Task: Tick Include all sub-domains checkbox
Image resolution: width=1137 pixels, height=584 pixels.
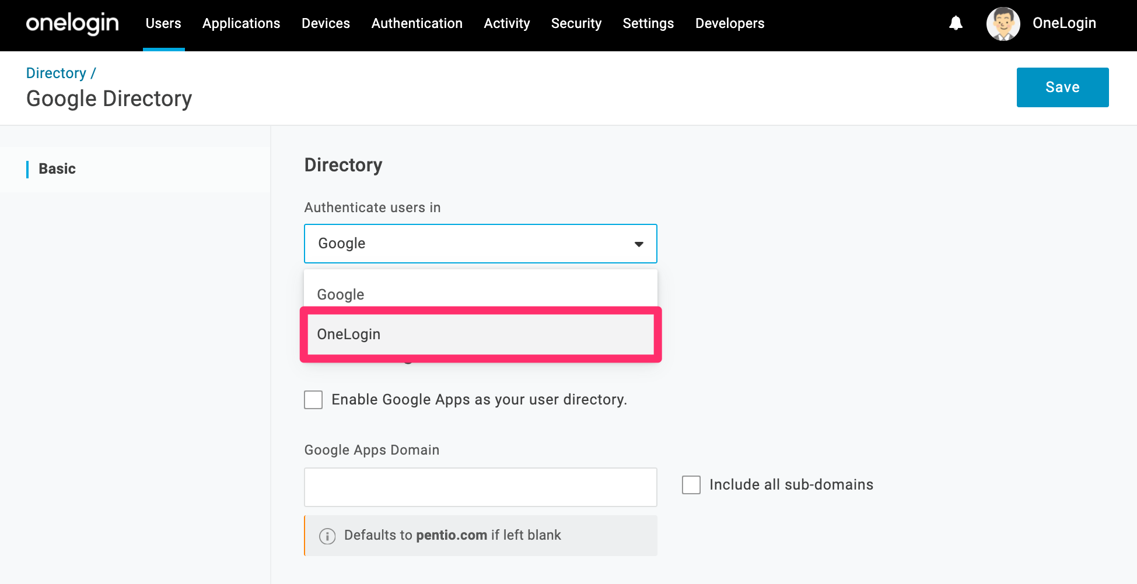Action: pyautogui.click(x=691, y=485)
